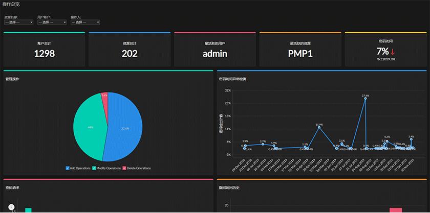Screen dimensions: 430x213
Task: Click the pink bar in 撤回访问历史 chart
Action: click(x=396, y=210)
